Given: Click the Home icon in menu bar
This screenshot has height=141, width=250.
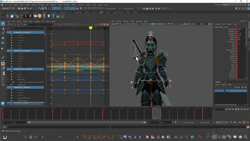Looking at the screenshot, I should (2, 5).
